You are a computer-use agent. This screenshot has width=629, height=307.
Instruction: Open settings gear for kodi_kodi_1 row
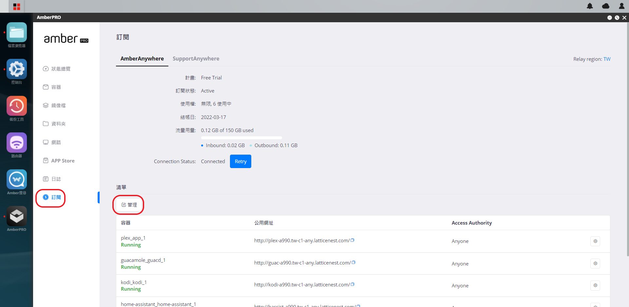(595, 285)
